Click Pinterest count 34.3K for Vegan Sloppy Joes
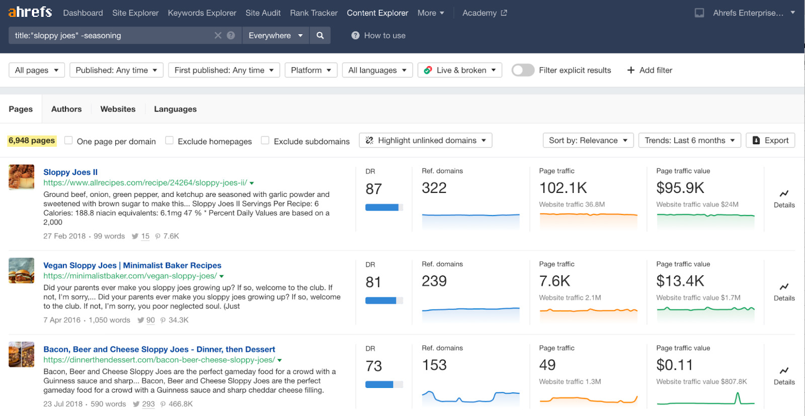Image resolution: width=805 pixels, height=416 pixels. click(x=179, y=320)
